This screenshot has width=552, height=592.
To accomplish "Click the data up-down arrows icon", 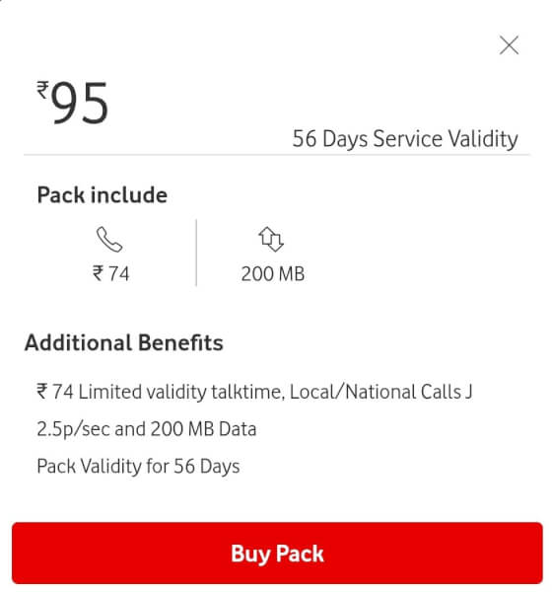I will tap(271, 239).
